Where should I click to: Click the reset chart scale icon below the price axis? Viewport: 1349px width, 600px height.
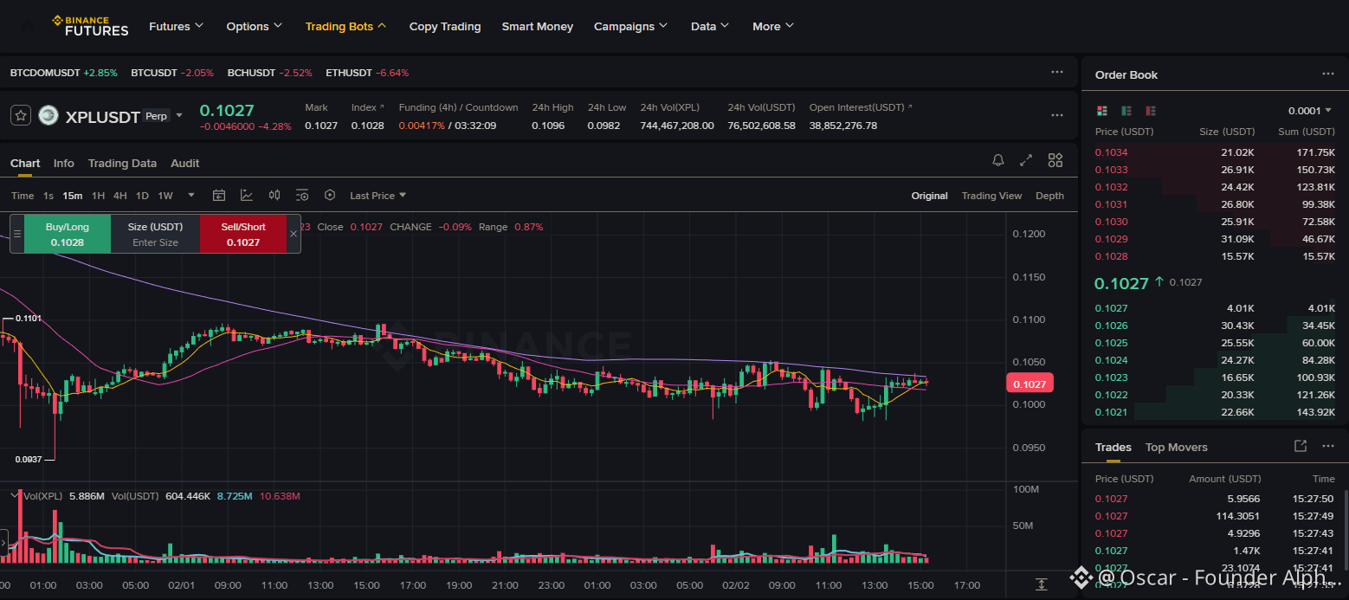(1042, 585)
